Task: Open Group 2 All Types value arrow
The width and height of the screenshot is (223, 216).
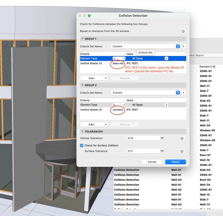Action: click(x=166, y=105)
